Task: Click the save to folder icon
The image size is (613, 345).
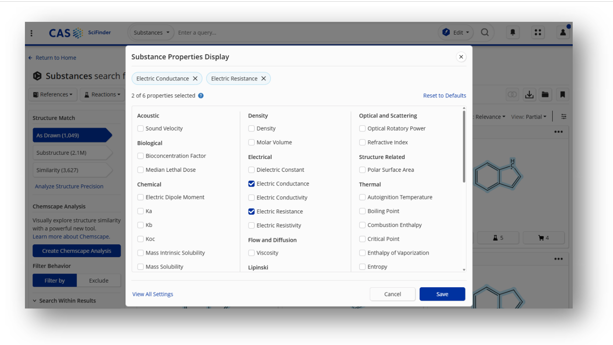Action: [x=545, y=95]
